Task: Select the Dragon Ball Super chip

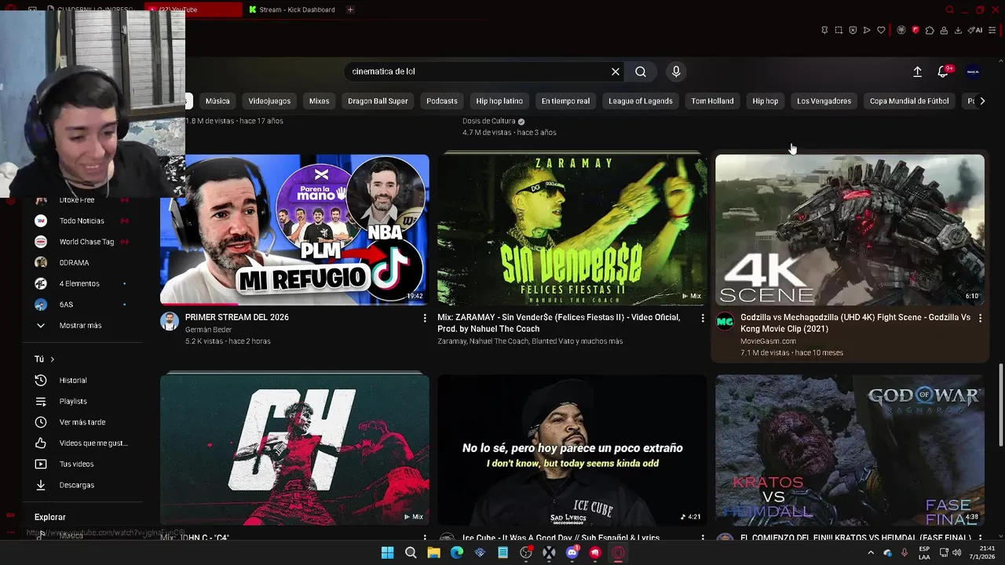Action: tap(378, 101)
